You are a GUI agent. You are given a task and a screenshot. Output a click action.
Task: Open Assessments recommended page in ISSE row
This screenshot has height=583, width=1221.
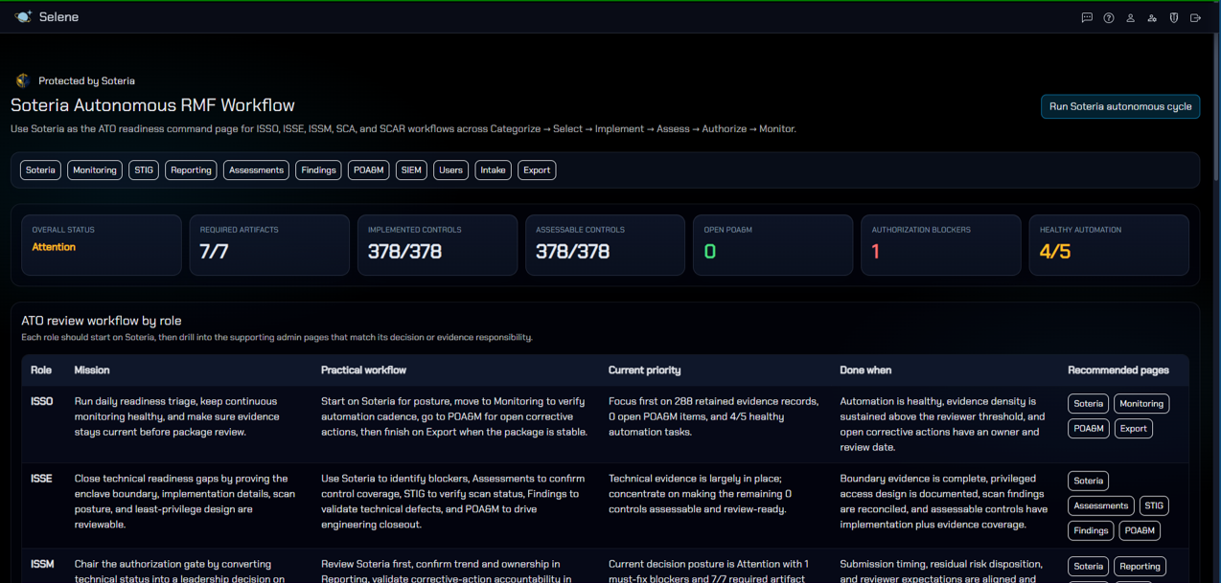tap(1101, 505)
